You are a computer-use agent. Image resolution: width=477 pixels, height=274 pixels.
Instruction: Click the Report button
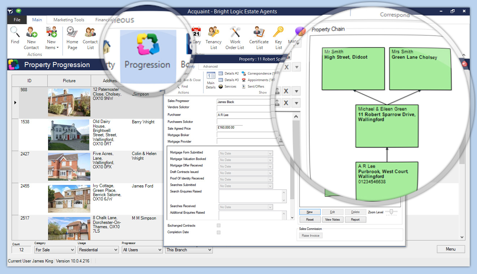pos(355,220)
